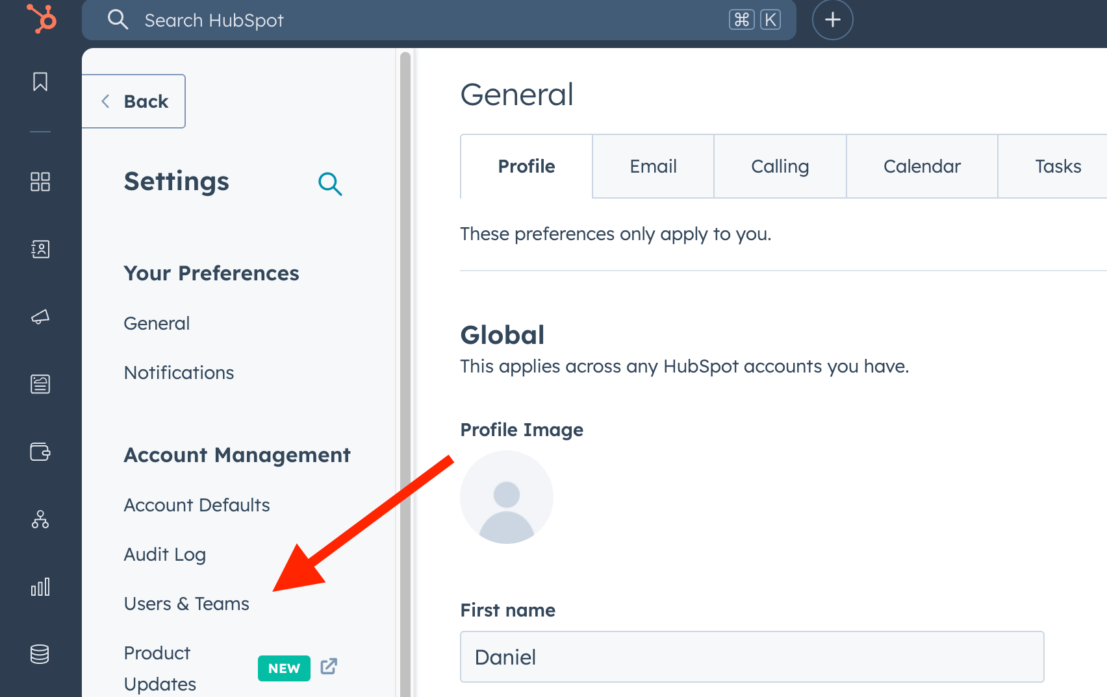Viewport: 1107px width, 697px height.
Task: Switch to the Calendar tab
Action: (922, 166)
